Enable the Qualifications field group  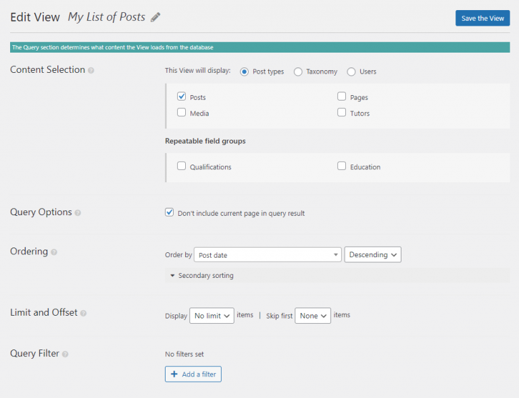[181, 166]
